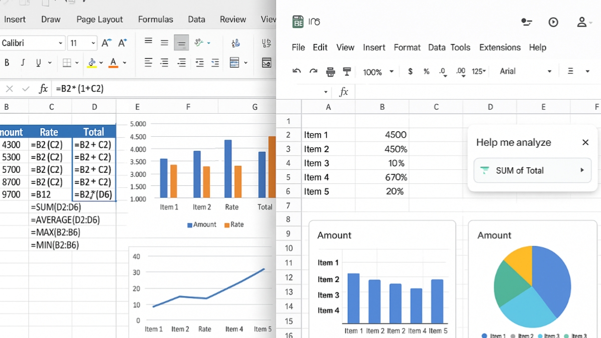This screenshot has height=338, width=601.
Task: Open the print dialog in Google Sheets
Action: coord(330,72)
